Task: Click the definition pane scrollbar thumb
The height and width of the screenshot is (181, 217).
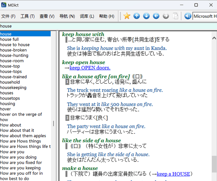Action: click(214, 164)
